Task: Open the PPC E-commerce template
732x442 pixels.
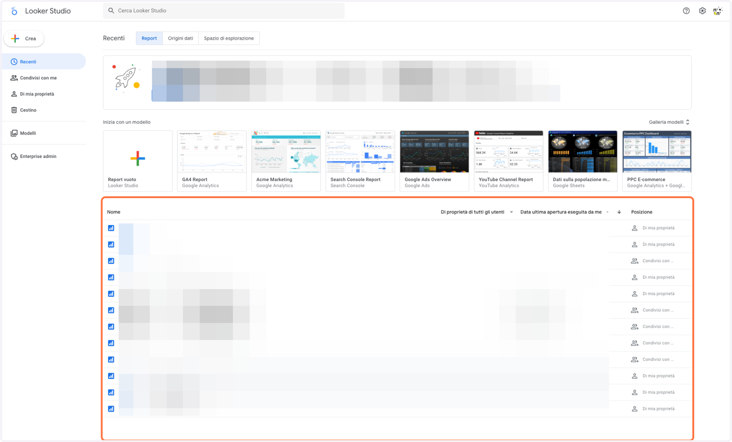Action: tap(657, 161)
